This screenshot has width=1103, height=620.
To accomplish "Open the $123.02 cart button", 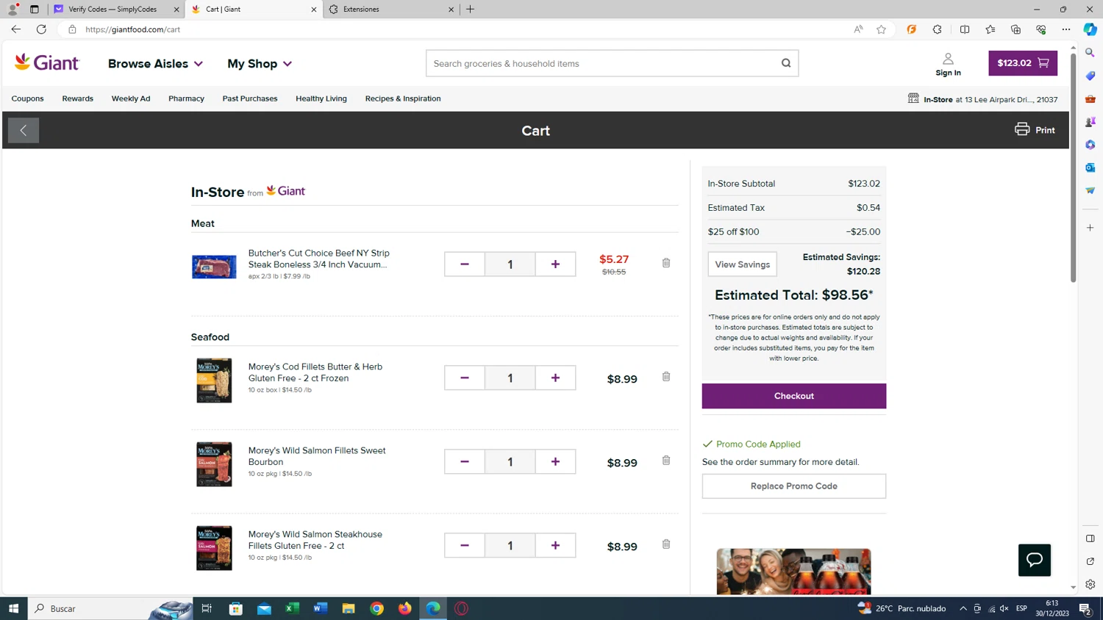I will 1023,63.
